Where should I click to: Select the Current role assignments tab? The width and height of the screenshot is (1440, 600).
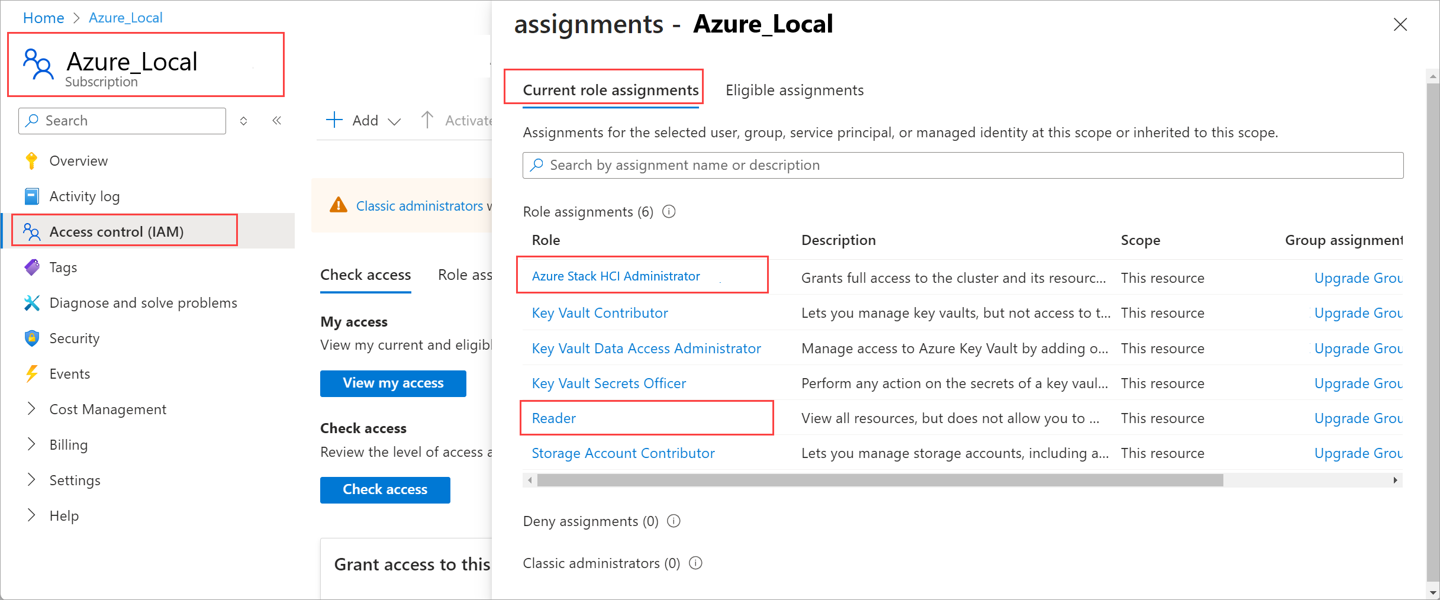tap(610, 90)
